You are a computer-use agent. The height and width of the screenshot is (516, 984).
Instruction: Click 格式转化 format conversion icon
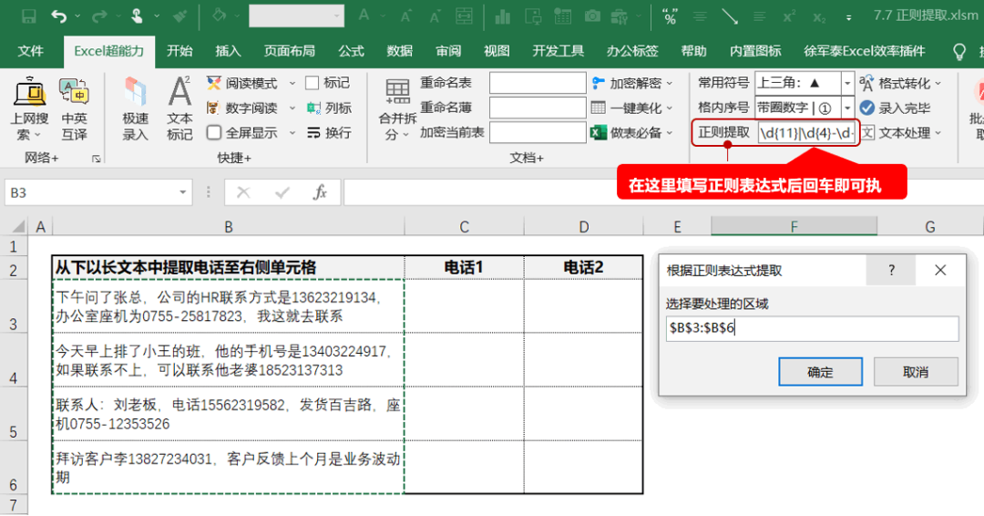(866, 83)
